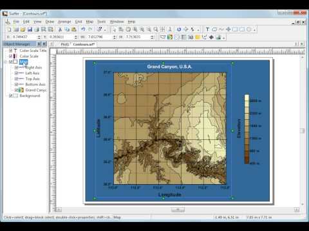Click the blue Save floppy-disk icon
Screen dimensions: 309x231
tap(30, 30)
